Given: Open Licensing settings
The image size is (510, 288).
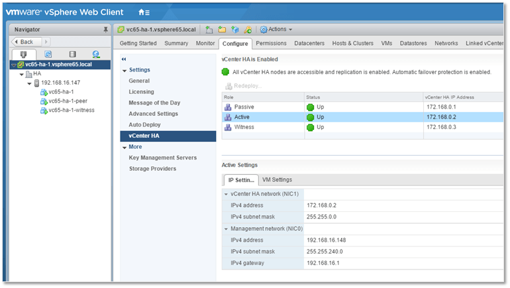Looking at the screenshot, I should [x=141, y=92].
